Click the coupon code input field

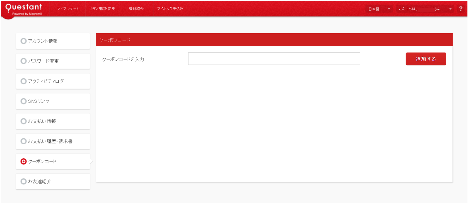click(274, 59)
